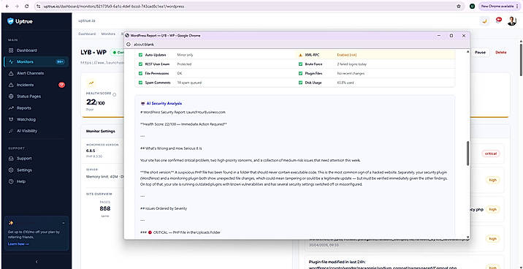Open Status Pages globe icon
Image resolution: width=523 pixels, height=269 pixels.
point(11,96)
